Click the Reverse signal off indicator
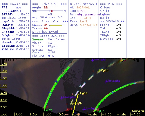The width and height of the screenshot is (145, 116). click(x=119, y=39)
